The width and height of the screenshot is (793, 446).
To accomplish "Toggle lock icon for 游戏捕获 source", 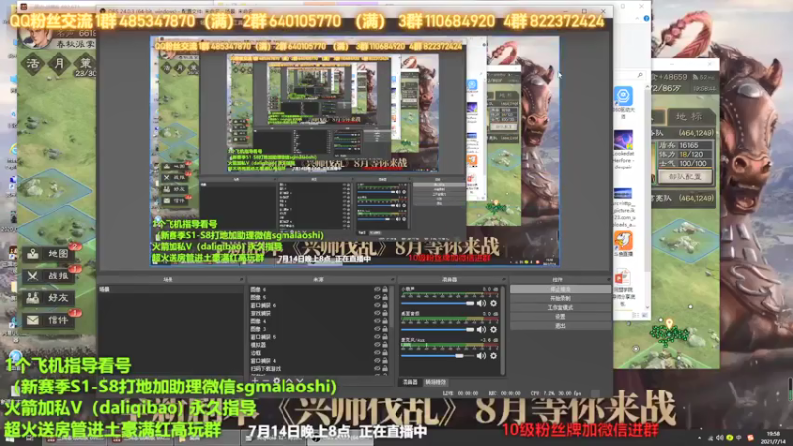I will [385, 313].
